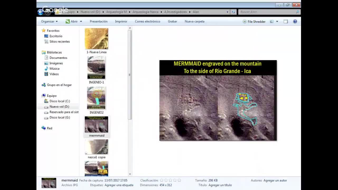Click Agregar un autor field
Image resolution: width=338 pixels, height=190 pixels.
pyautogui.click(x=275, y=180)
